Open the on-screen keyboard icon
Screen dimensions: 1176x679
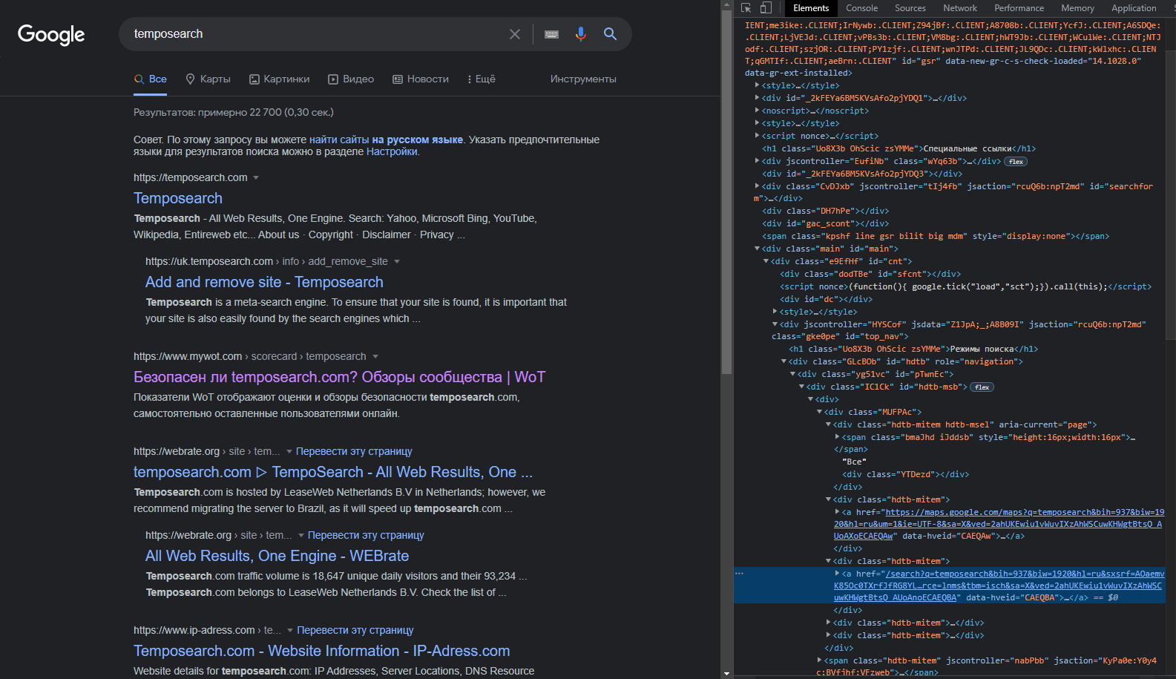pos(551,34)
